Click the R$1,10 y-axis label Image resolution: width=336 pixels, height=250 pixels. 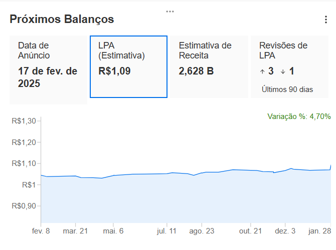pyautogui.click(x=24, y=163)
